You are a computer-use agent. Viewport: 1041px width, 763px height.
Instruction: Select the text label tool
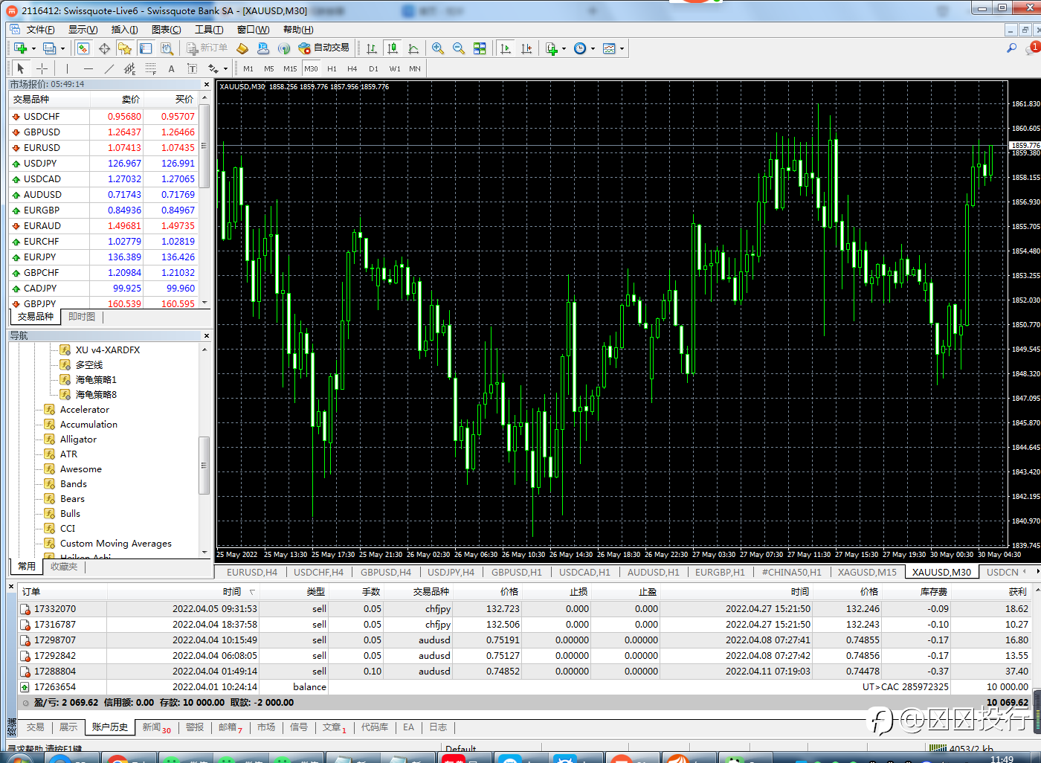[171, 68]
